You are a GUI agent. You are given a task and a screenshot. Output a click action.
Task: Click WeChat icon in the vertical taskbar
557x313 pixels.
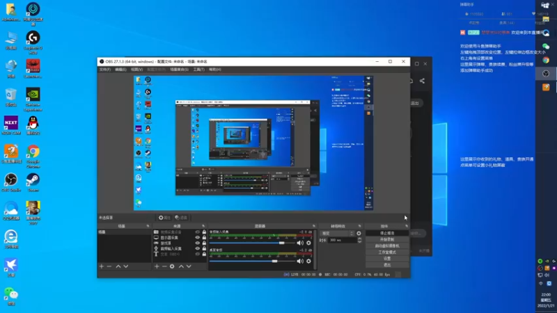click(x=546, y=46)
